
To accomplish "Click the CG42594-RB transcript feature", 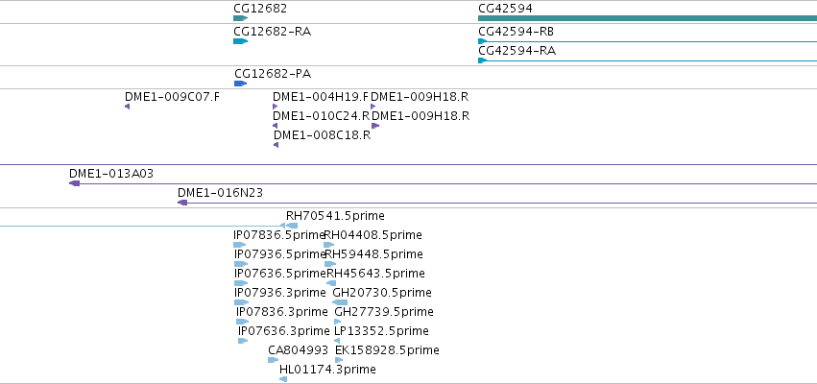I will [648, 41].
